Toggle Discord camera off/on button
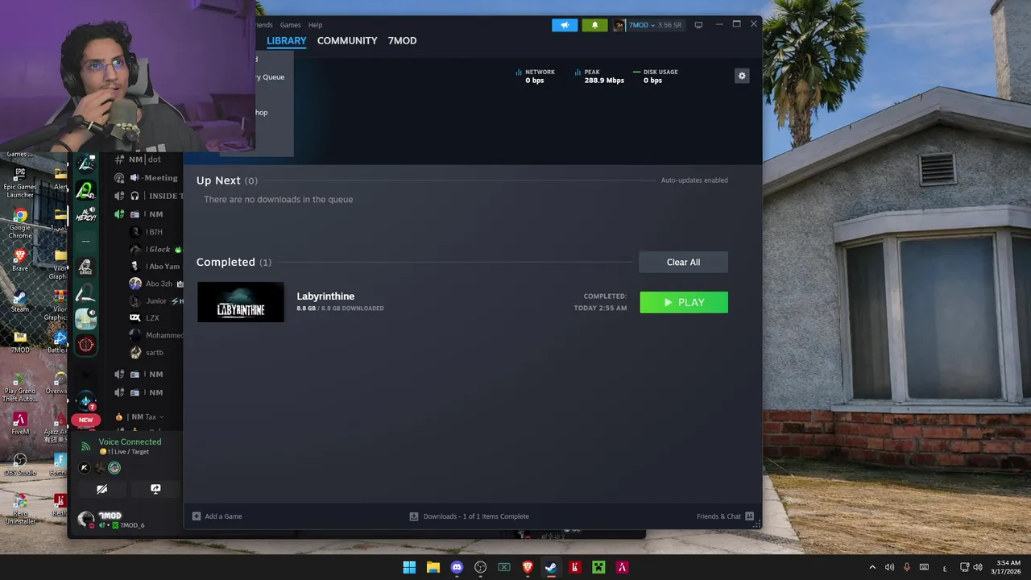Image resolution: width=1031 pixels, height=580 pixels. [x=101, y=489]
